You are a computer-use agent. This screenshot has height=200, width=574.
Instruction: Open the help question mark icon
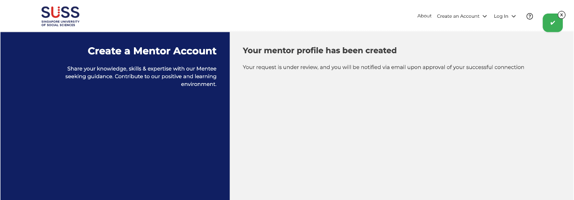[530, 16]
